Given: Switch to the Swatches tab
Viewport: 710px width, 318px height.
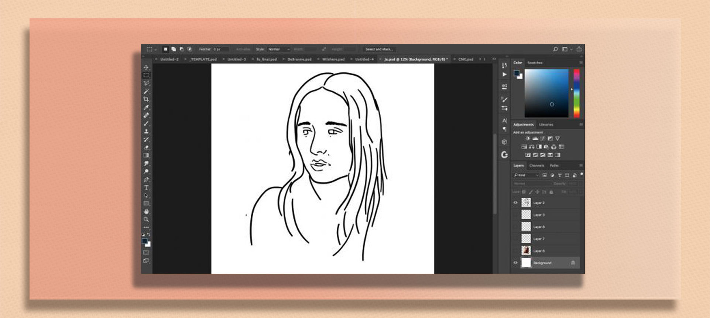Looking at the screenshot, I should (x=535, y=63).
